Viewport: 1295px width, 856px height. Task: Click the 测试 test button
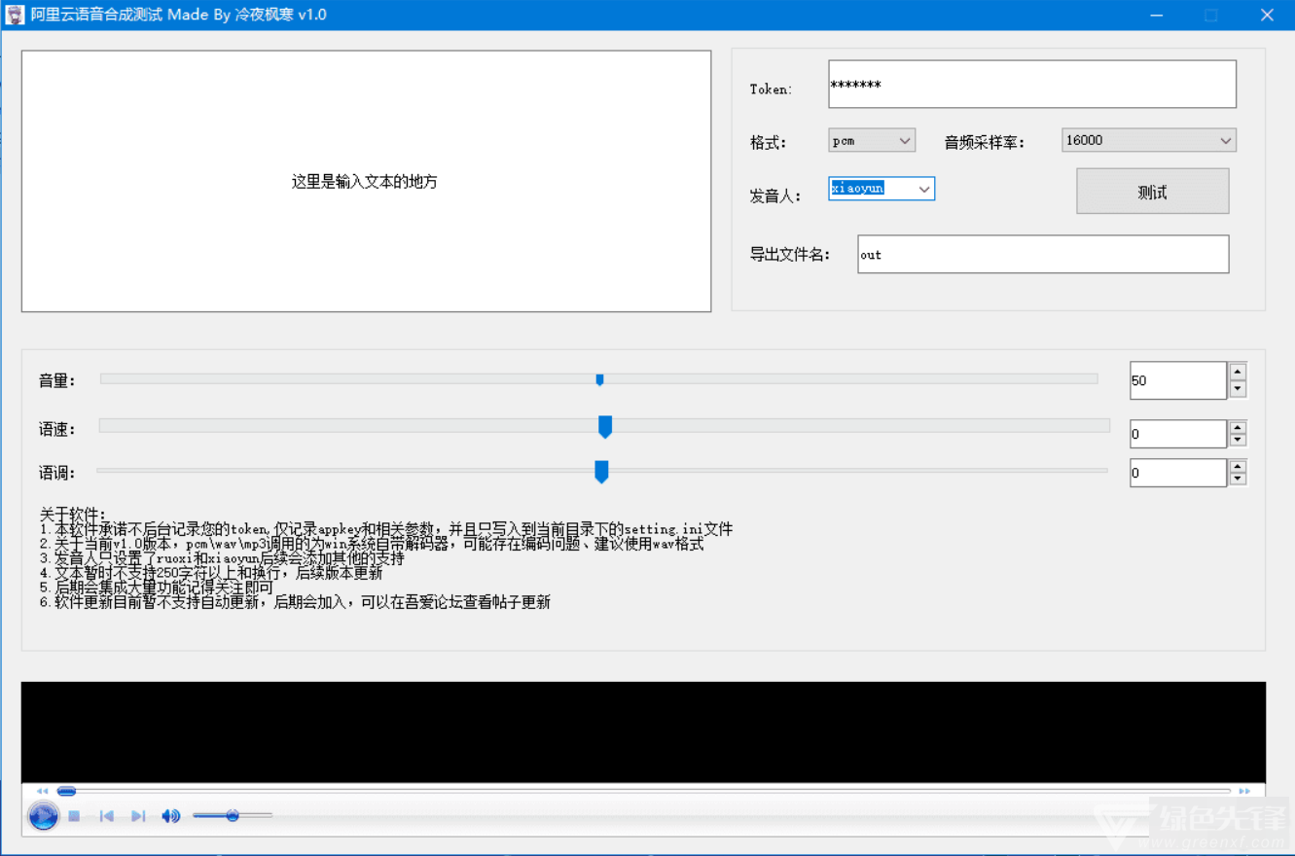pos(1152,192)
